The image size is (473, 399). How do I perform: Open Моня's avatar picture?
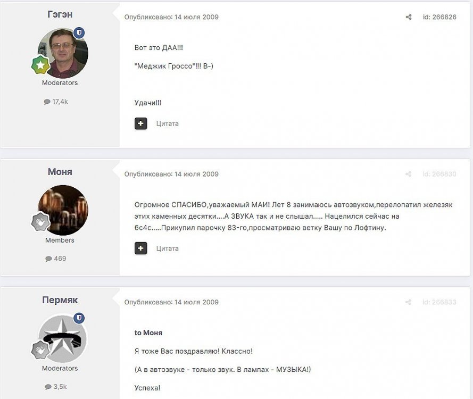[x=63, y=210]
